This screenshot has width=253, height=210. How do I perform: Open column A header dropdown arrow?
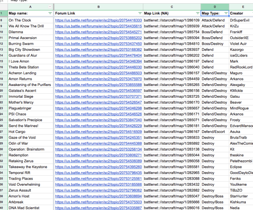point(50,7)
